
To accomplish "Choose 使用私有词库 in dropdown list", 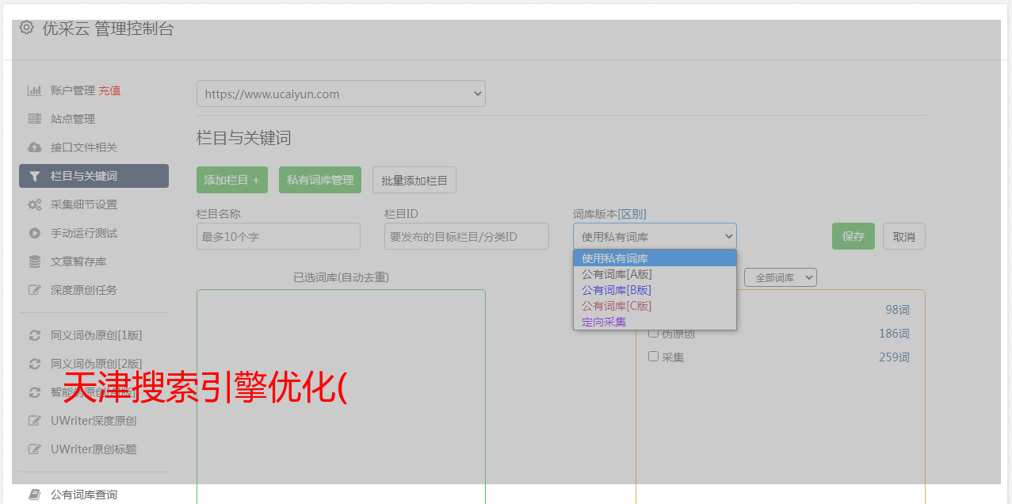I will 655,258.
